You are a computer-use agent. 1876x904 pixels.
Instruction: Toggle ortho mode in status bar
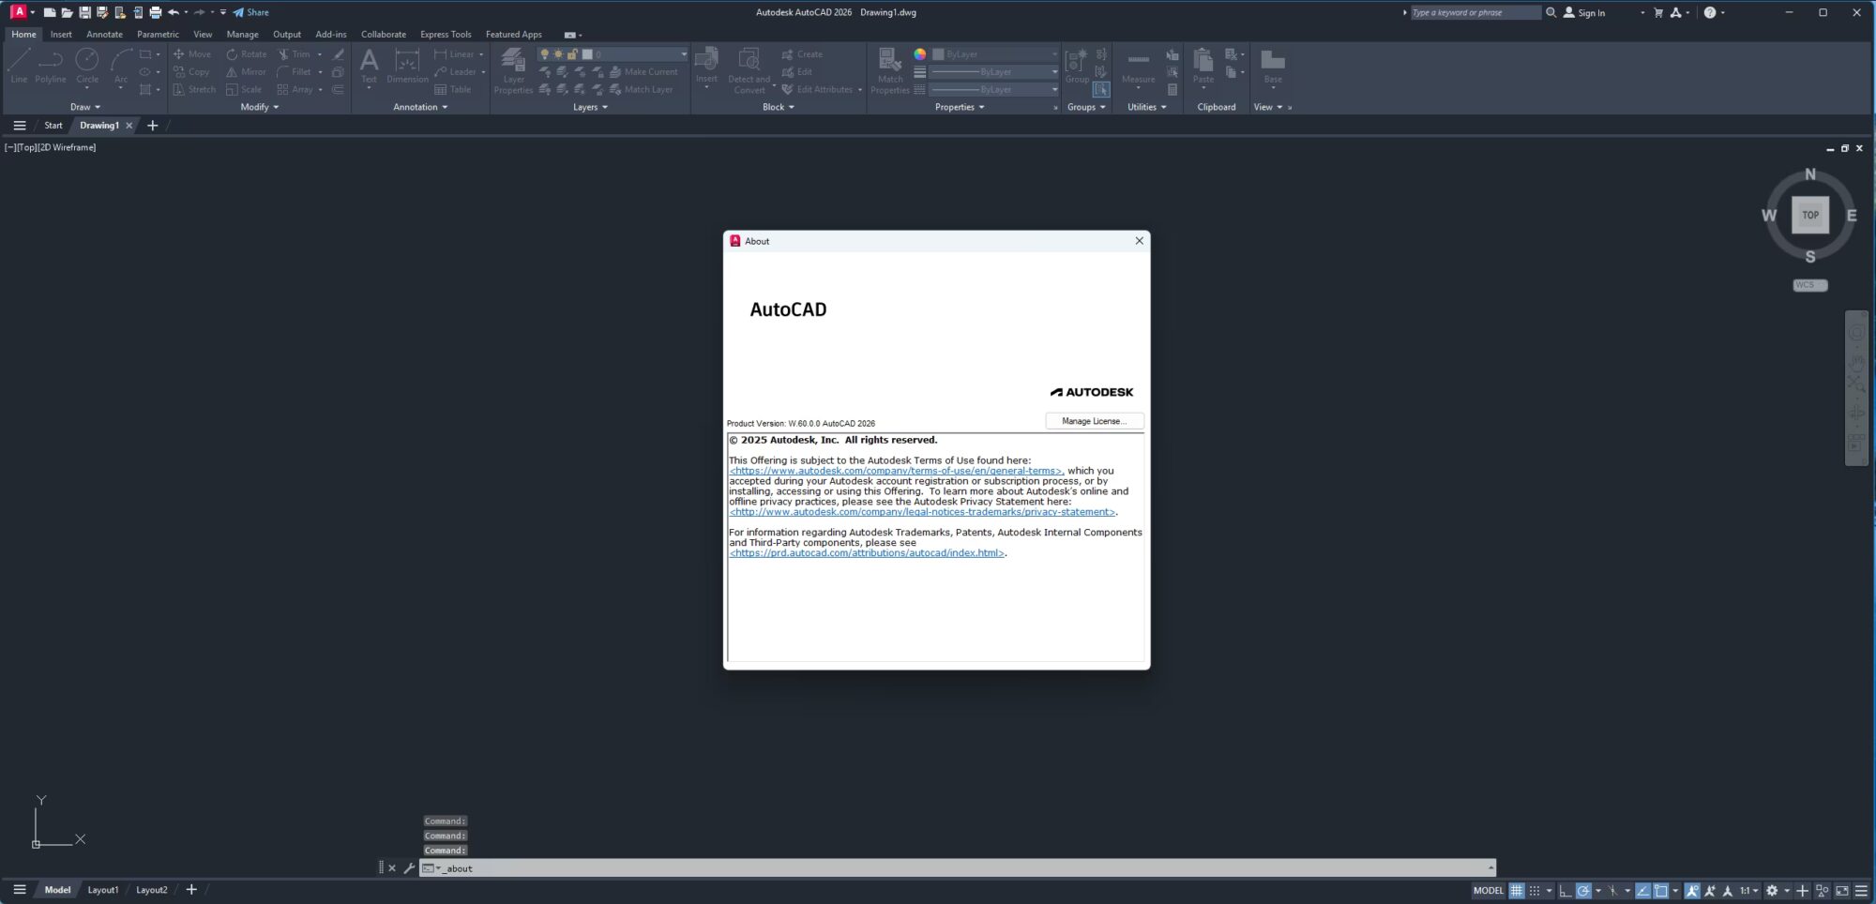pyautogui.click(x=1565, y=891)
